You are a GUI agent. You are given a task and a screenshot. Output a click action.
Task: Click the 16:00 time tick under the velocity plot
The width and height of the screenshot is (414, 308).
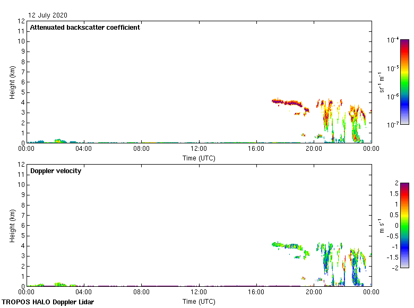click(256, 293)
